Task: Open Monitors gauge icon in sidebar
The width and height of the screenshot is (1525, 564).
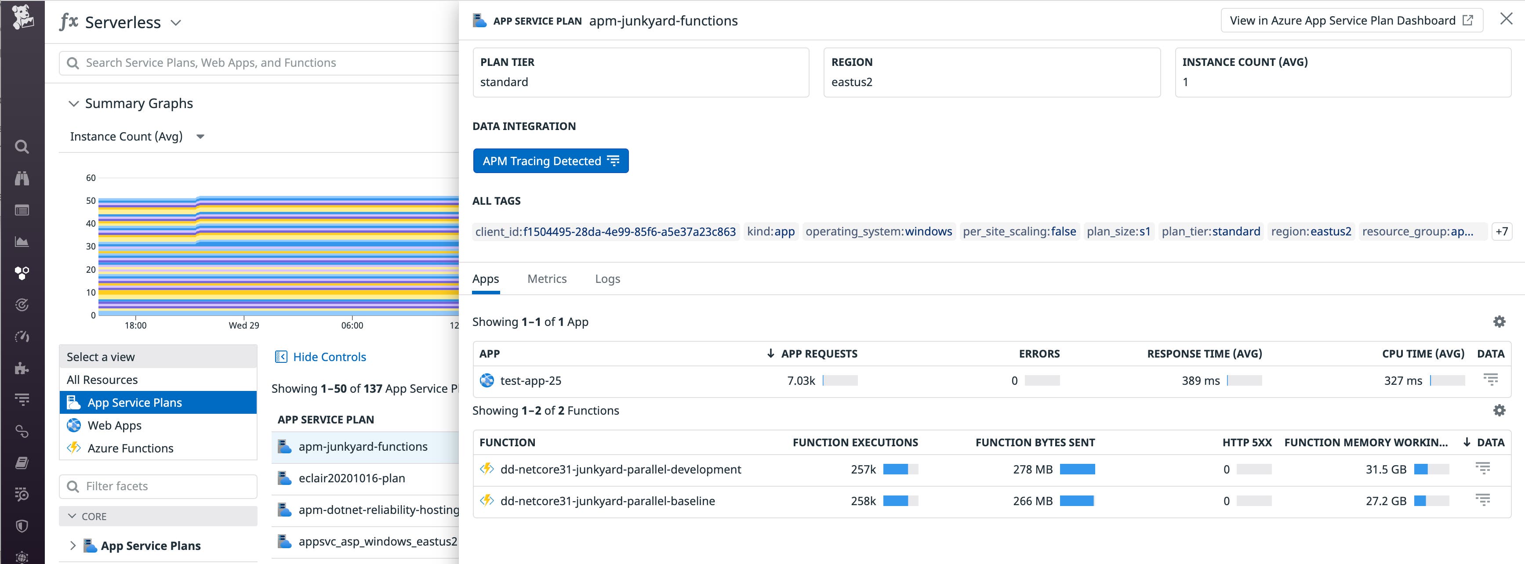Action: (22, 336)
